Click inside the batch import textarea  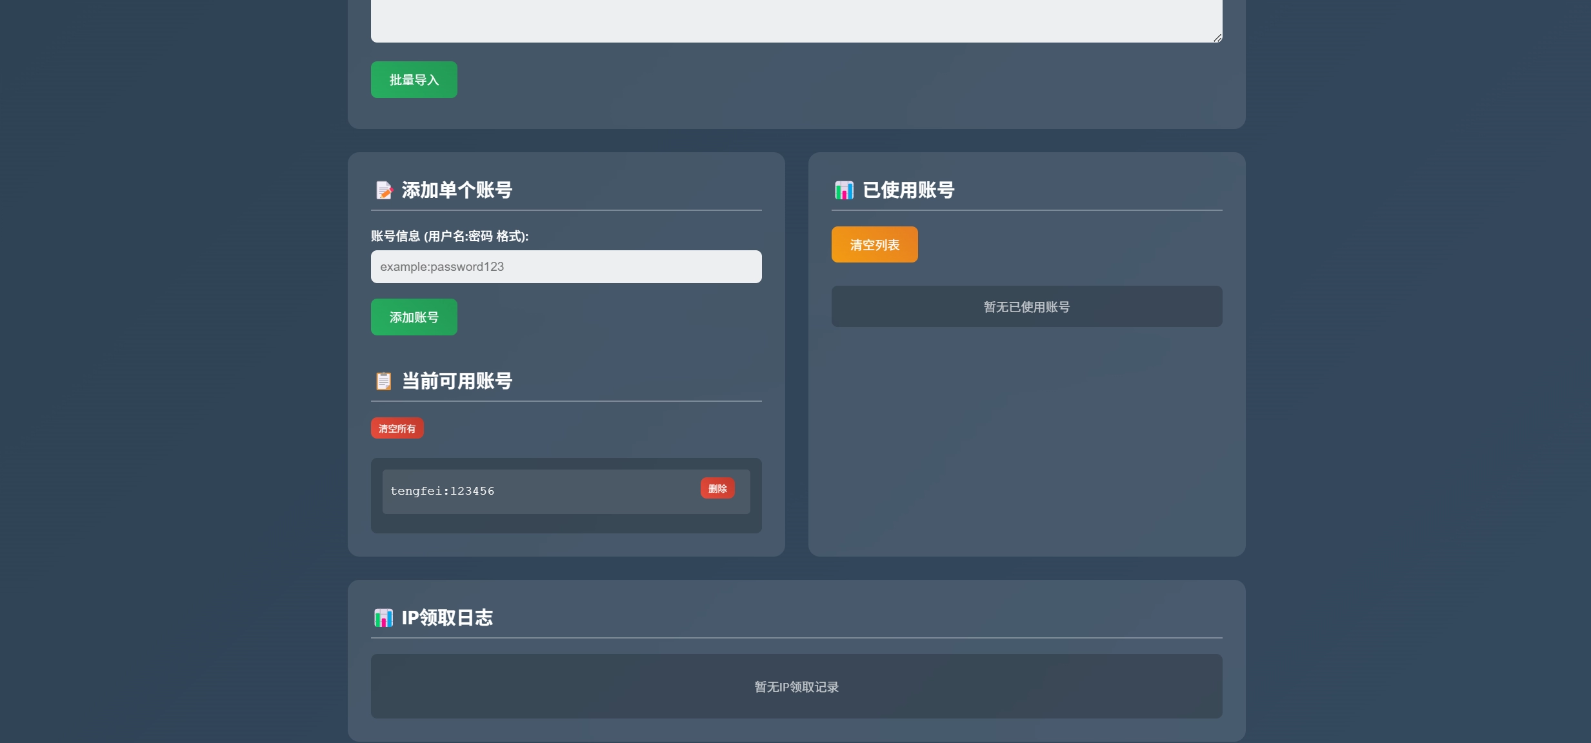(796, 19)
